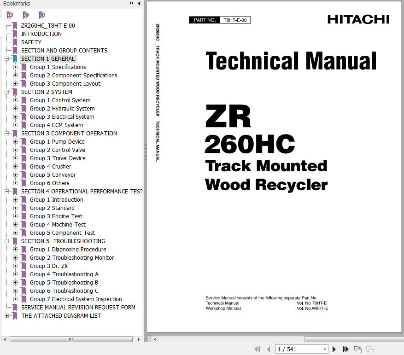404x355 pixels.
Task: Go to the previous page
Action: tap(269, 349)
